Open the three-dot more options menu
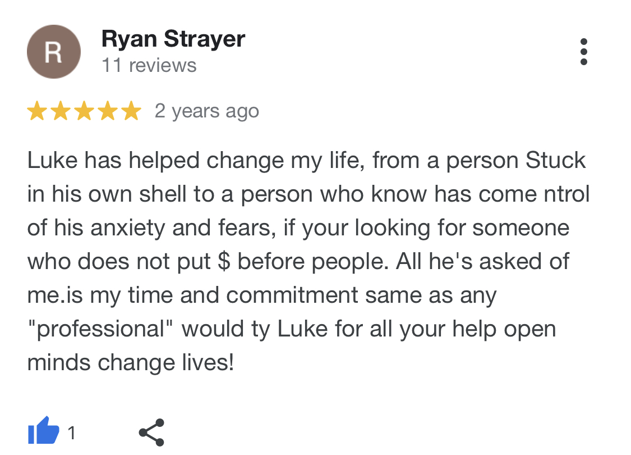Image resolution: width=631 pixels, height=455 pixels. 583,52
